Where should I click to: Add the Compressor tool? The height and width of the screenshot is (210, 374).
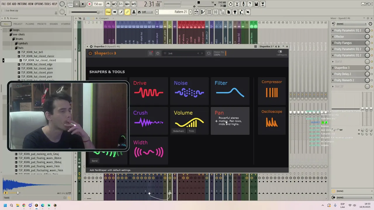[272, 91]
